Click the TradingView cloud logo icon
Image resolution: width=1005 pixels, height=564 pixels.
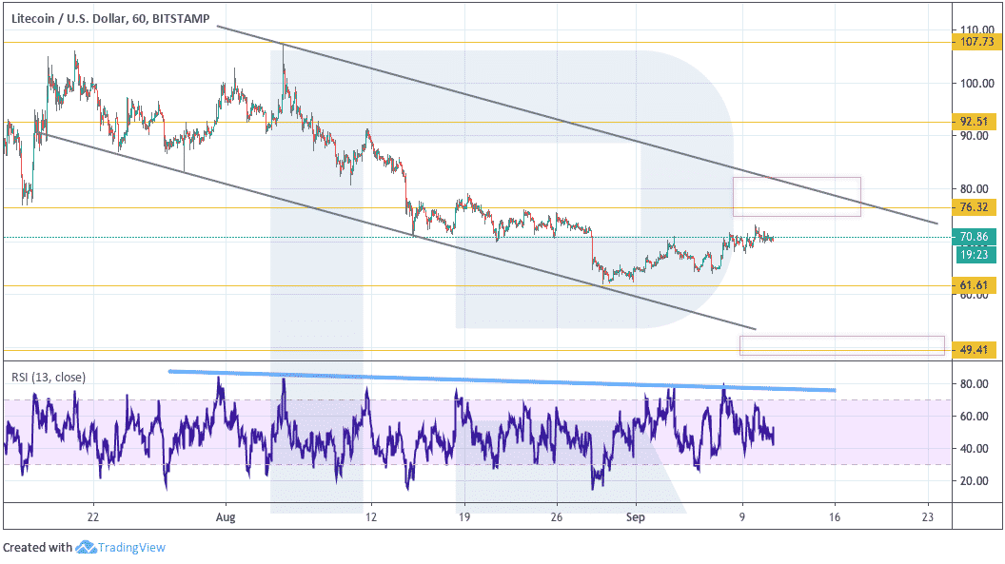(86, 547)
